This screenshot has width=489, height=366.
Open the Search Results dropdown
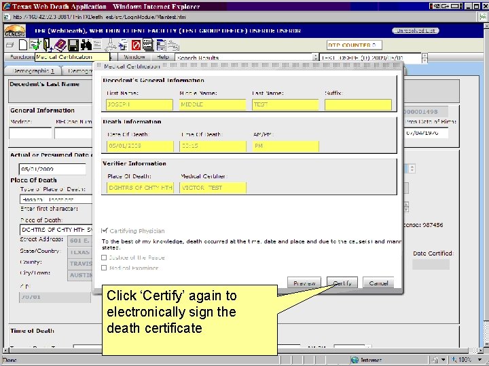(315, 58)
